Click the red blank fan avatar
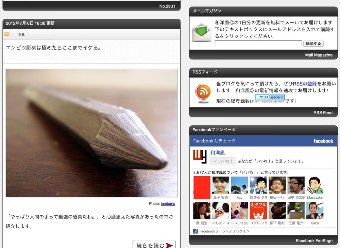Screen dimensions: 340x248 202,188
